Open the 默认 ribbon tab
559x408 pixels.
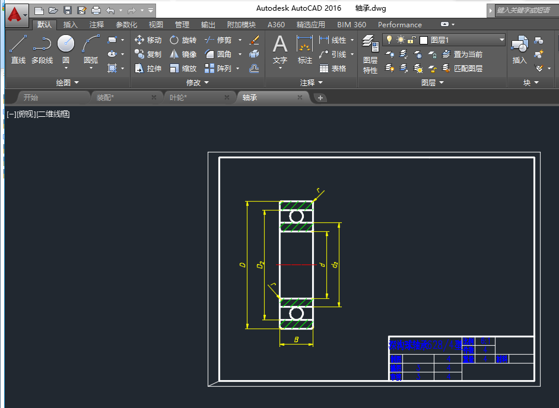pyautogui.click(x=45, y=24)
